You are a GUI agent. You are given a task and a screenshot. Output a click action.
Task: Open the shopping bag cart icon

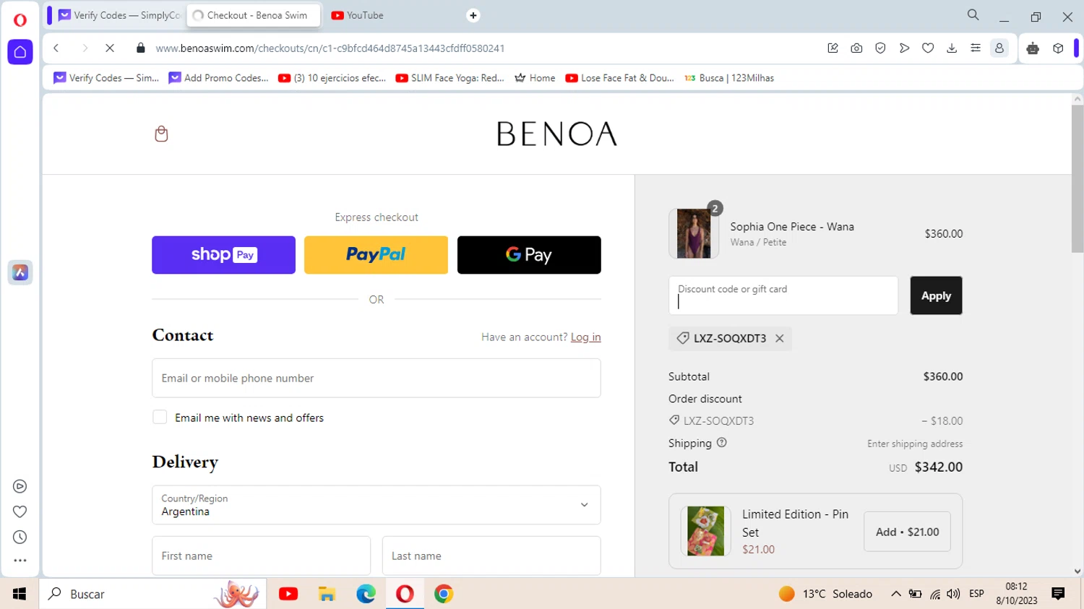pos(161,134)
